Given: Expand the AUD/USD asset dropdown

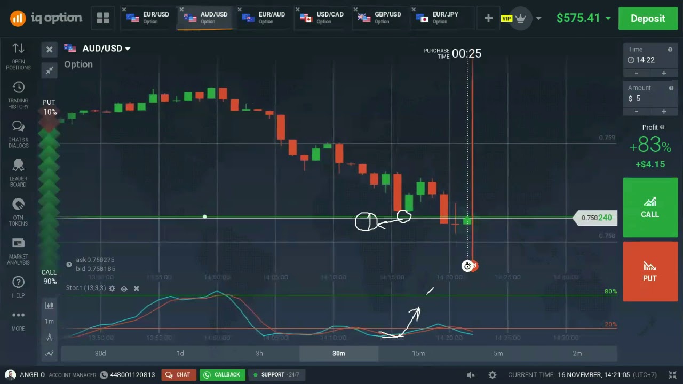Looking at the screenshot, I should point(128,49).
